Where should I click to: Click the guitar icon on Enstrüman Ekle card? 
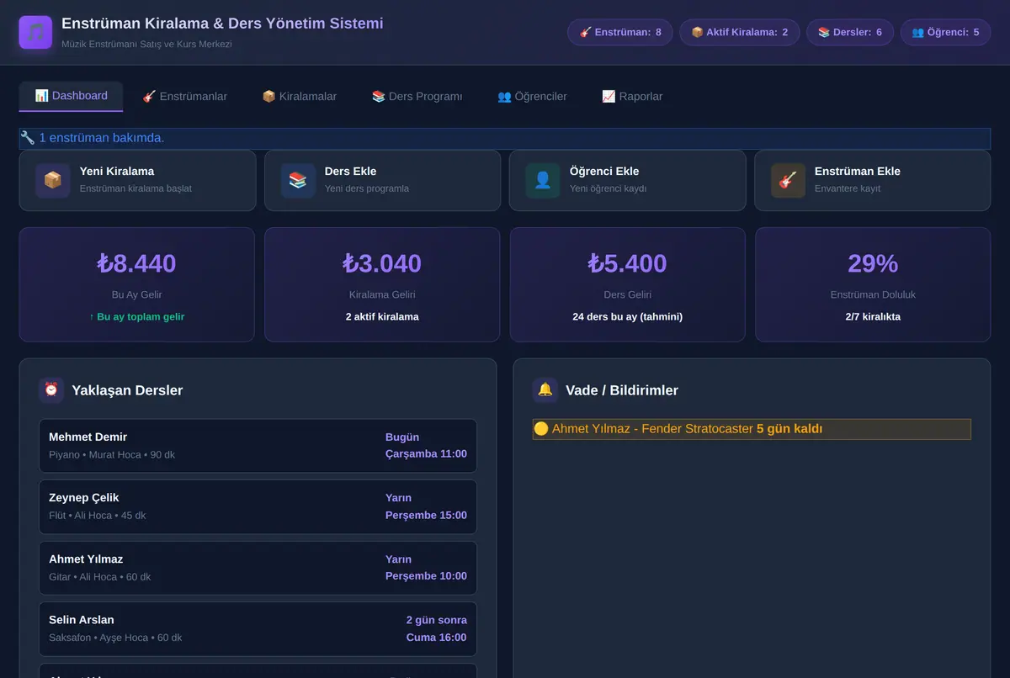[x=788, y=181]
